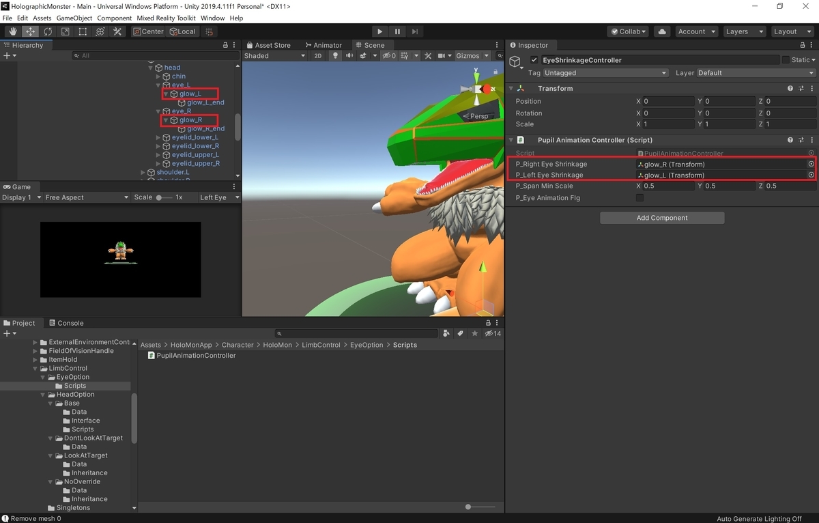The width and height of the screenshot is (819, 523).
Task: Select the Scale tool
Action: 66,31
